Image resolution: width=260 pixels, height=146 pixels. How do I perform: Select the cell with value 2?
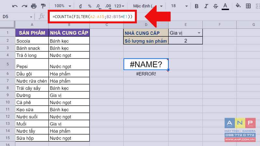point(186,41)
